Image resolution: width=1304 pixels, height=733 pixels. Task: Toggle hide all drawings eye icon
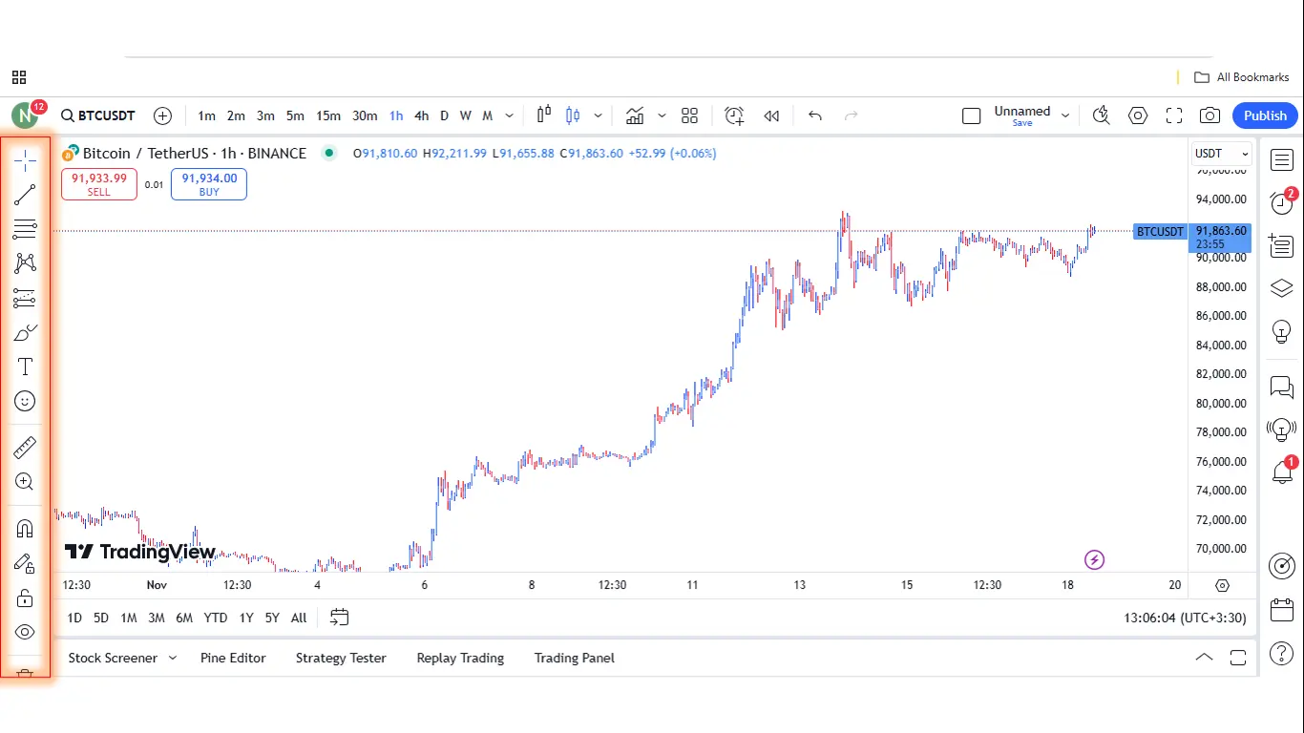coord(25,632)
